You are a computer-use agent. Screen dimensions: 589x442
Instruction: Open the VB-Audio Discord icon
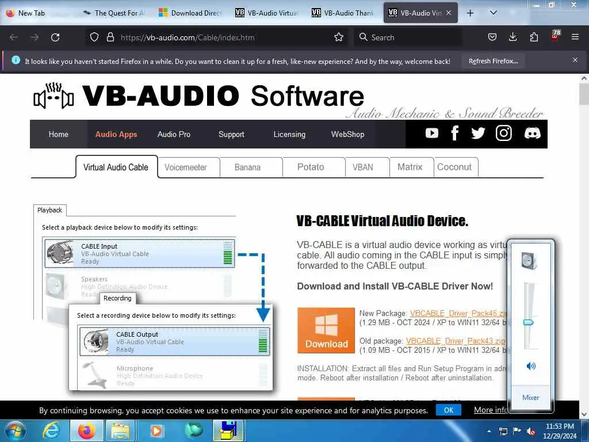point(532,133)
